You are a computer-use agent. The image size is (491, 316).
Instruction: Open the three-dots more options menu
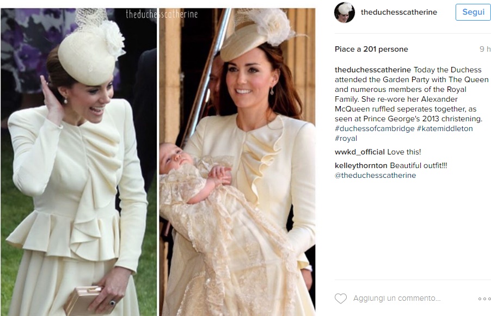click(484, 299)
